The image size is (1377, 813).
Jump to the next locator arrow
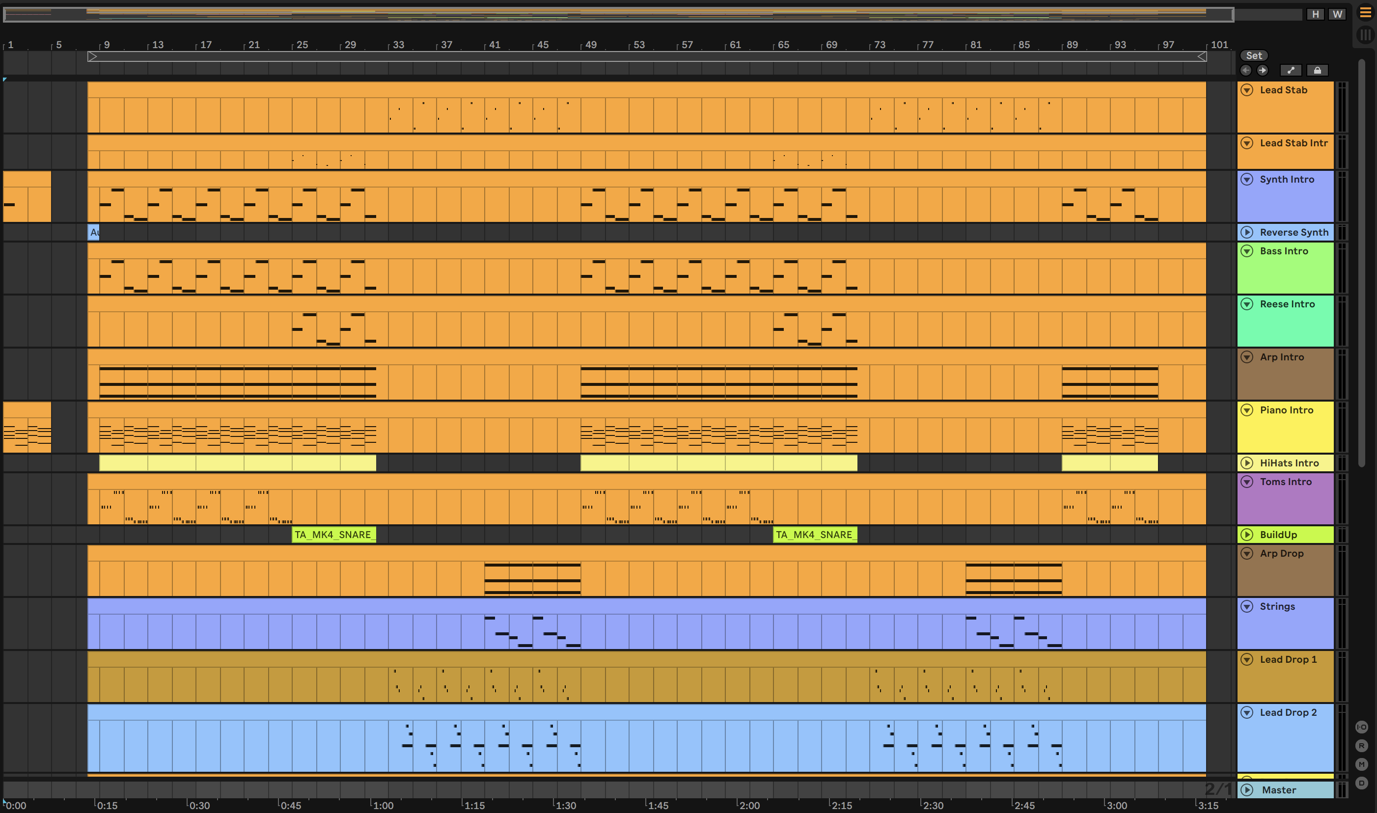1263,70
